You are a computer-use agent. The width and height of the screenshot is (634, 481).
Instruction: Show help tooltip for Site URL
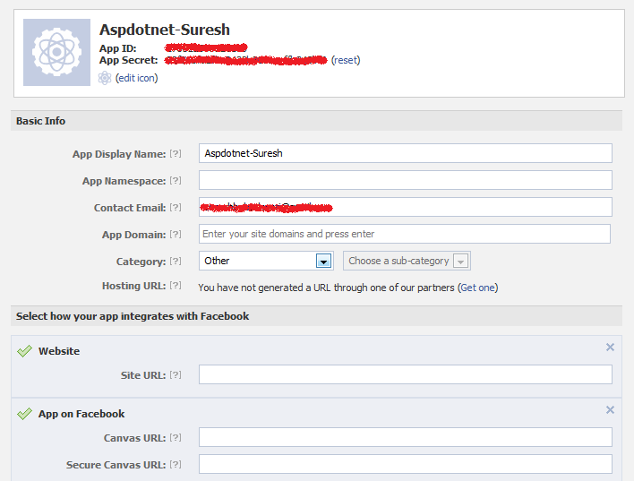176,375
